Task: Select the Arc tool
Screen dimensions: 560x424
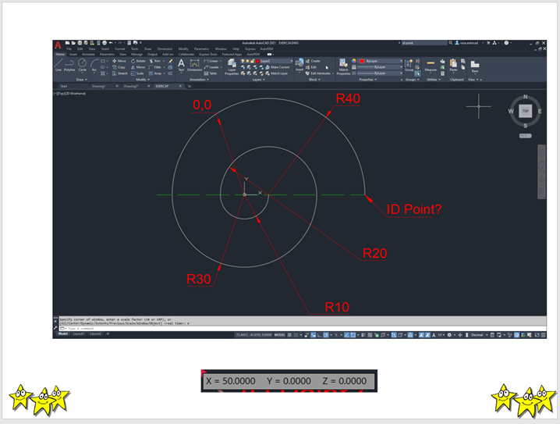Action: [94, 65]
